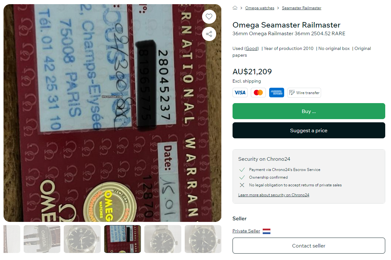This screenshot has height=260, width=391.
Task: Open Learn more about security on Chrono24
Action: (x=274, y=195)
